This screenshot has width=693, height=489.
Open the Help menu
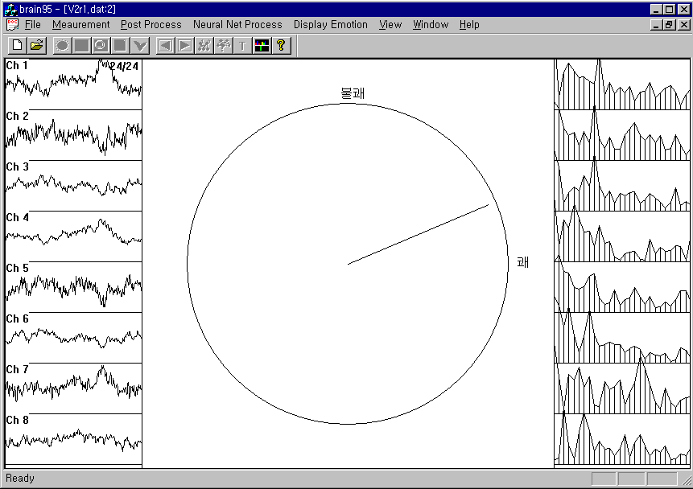coord(469,25)
